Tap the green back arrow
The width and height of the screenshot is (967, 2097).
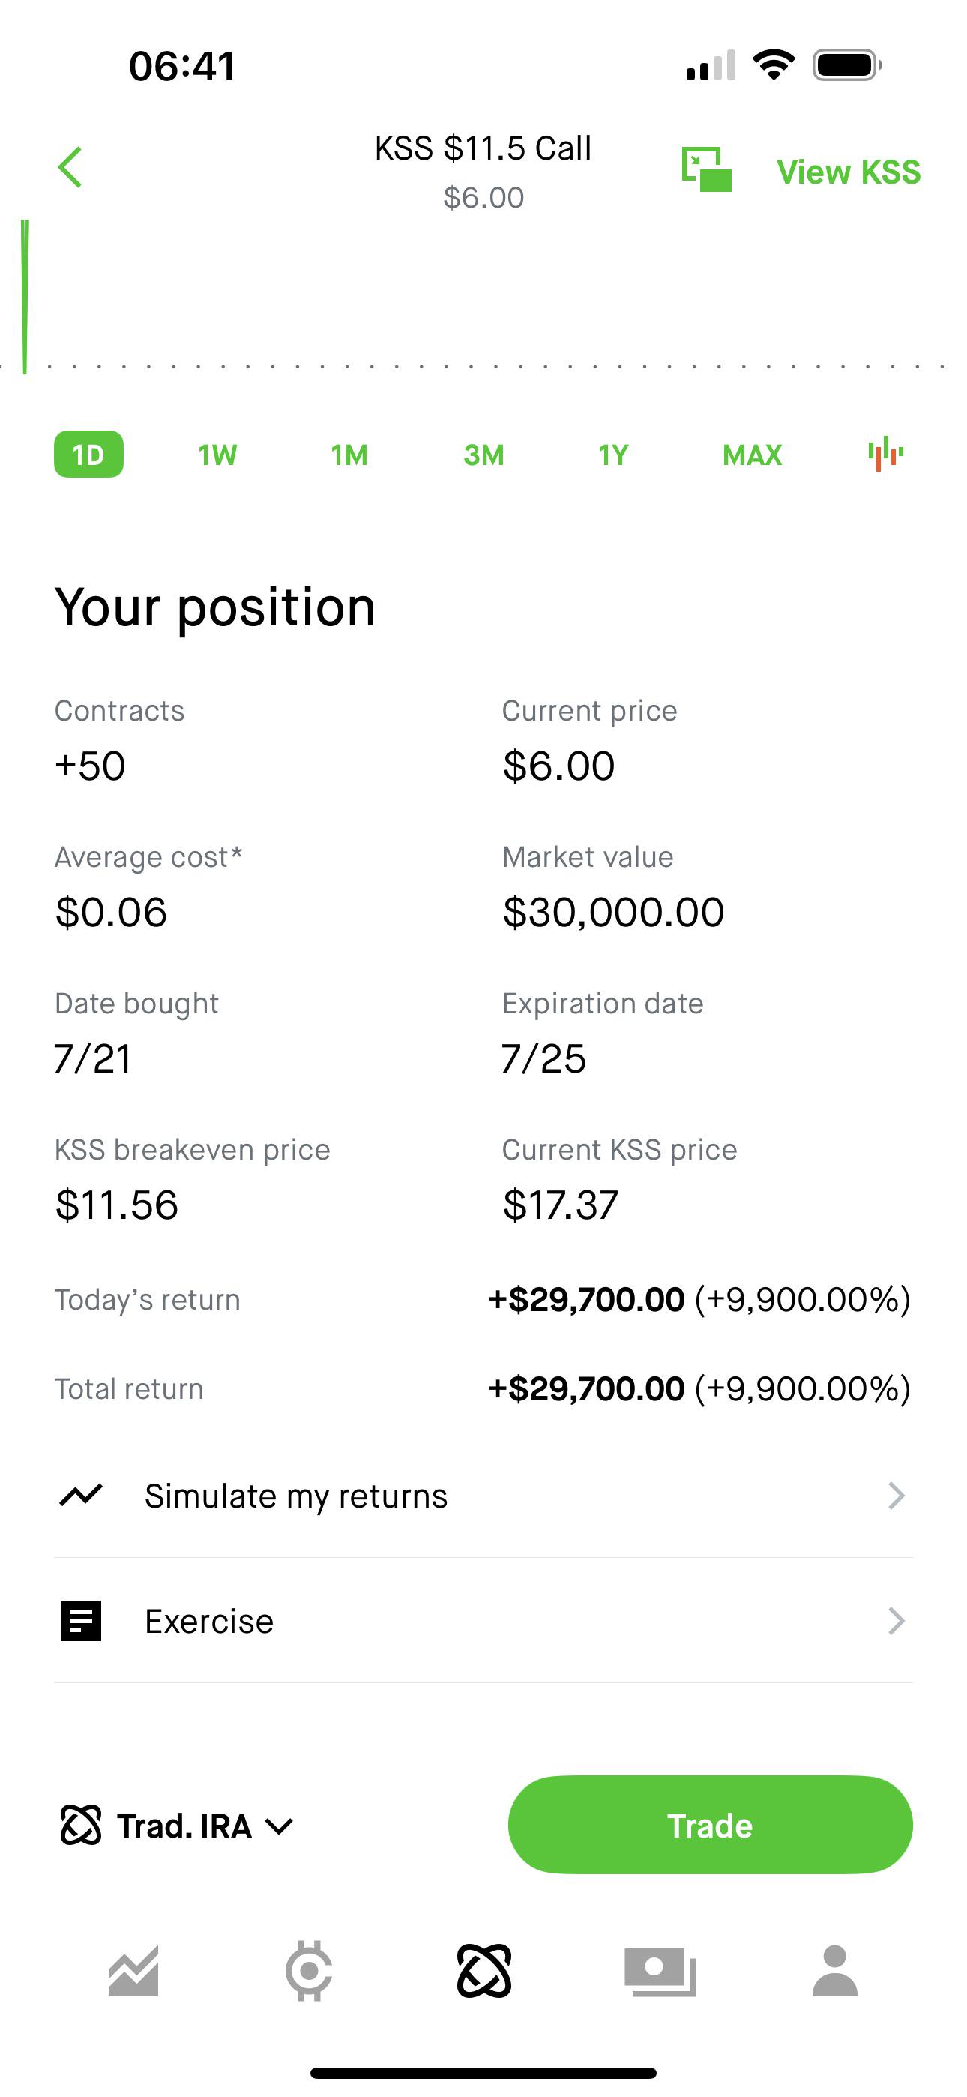(70, 168)
